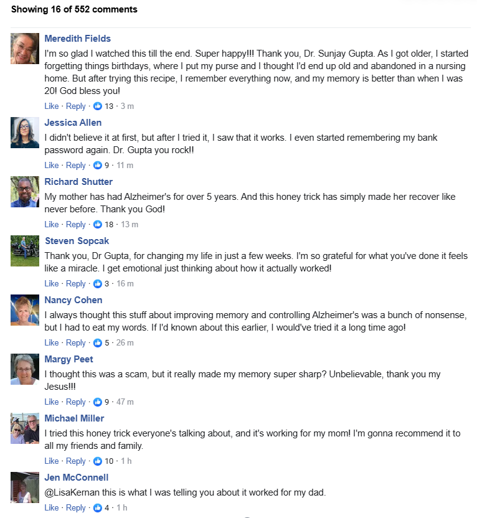The image size is (477, 518).
Task: Open Jen McConnell's profile name link
Action: 77,478
